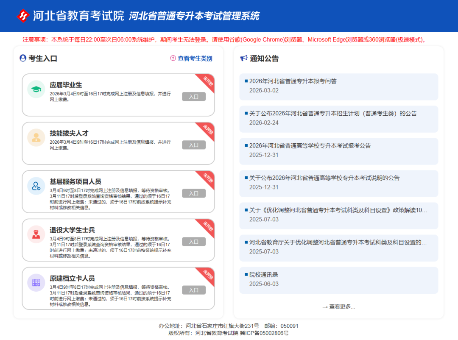The image size is (458, 340).
Task: Click the question mark icon near 查看考生类别
Action: 173,59
